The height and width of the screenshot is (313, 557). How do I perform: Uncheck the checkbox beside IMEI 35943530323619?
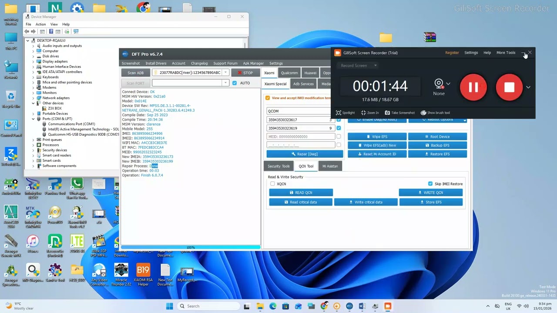tap(339, 128)
